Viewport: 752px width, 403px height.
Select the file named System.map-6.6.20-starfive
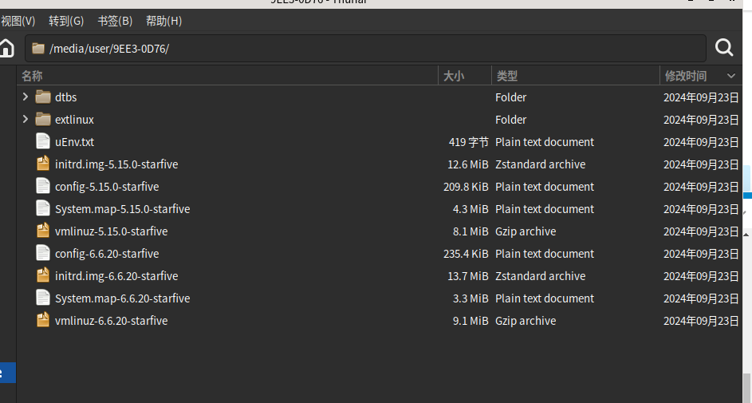point(122,298)
